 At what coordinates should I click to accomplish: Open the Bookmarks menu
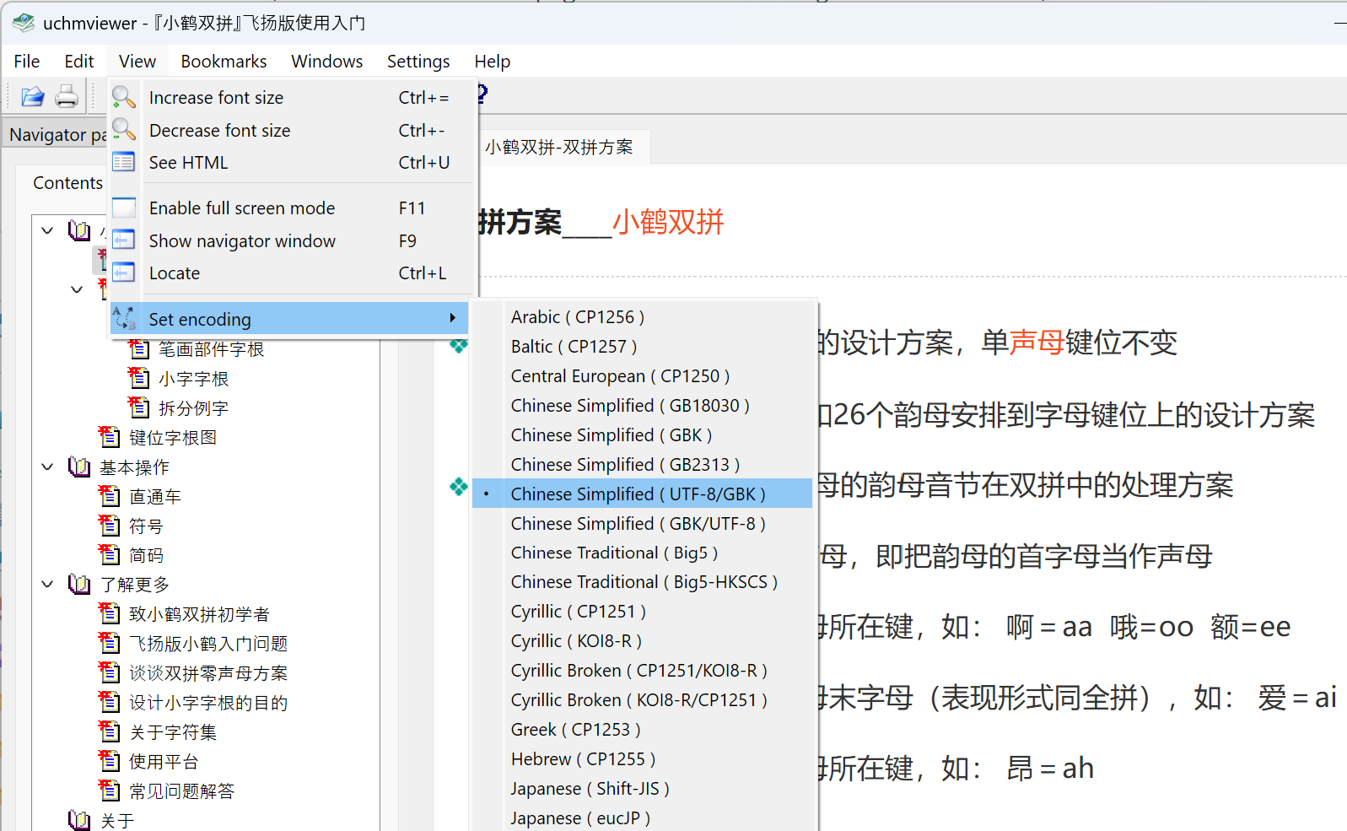click(x=224, y=62)
